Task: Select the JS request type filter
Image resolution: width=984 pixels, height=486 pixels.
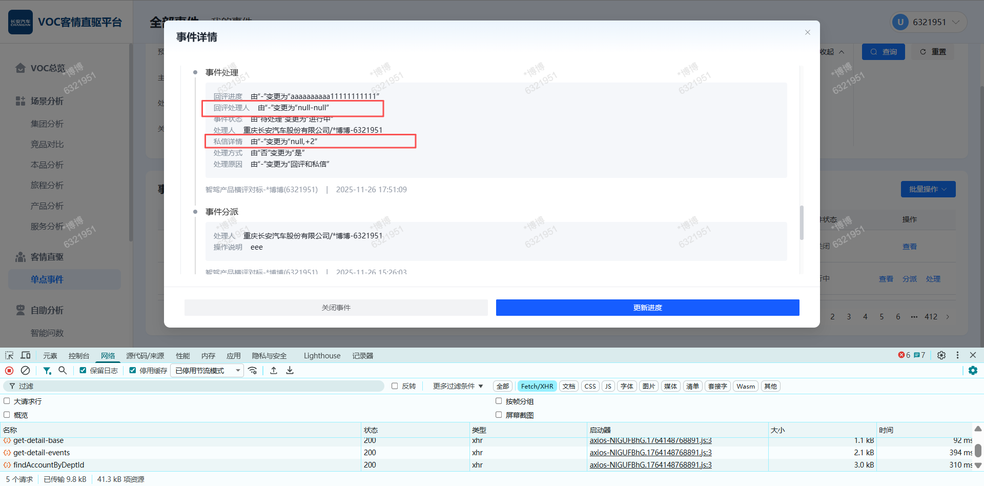Action: coord(608,386)
